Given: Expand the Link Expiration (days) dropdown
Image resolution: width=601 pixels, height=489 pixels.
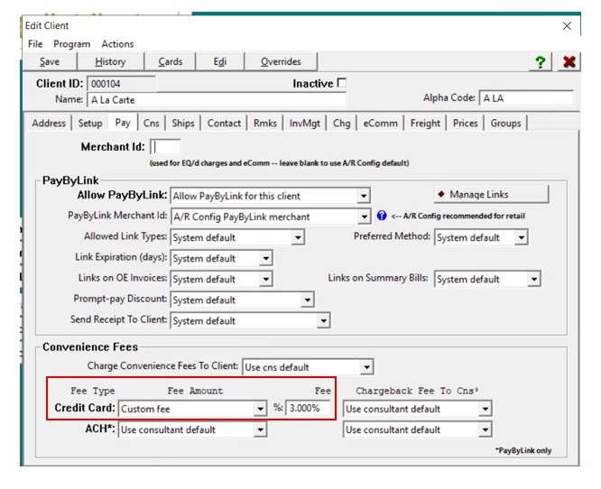Looking at the screenshot, I should pyautogui.click(x=265, y=258).
